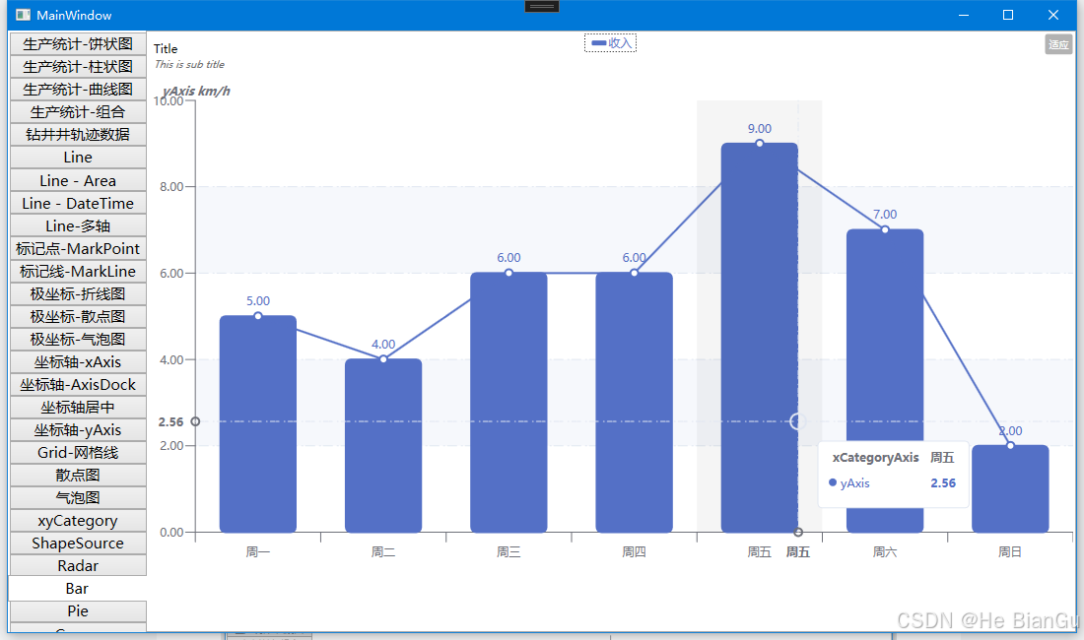Click the 'This is sub title' text
This screenshot has width=1084, height=640.
click(189, 64)
